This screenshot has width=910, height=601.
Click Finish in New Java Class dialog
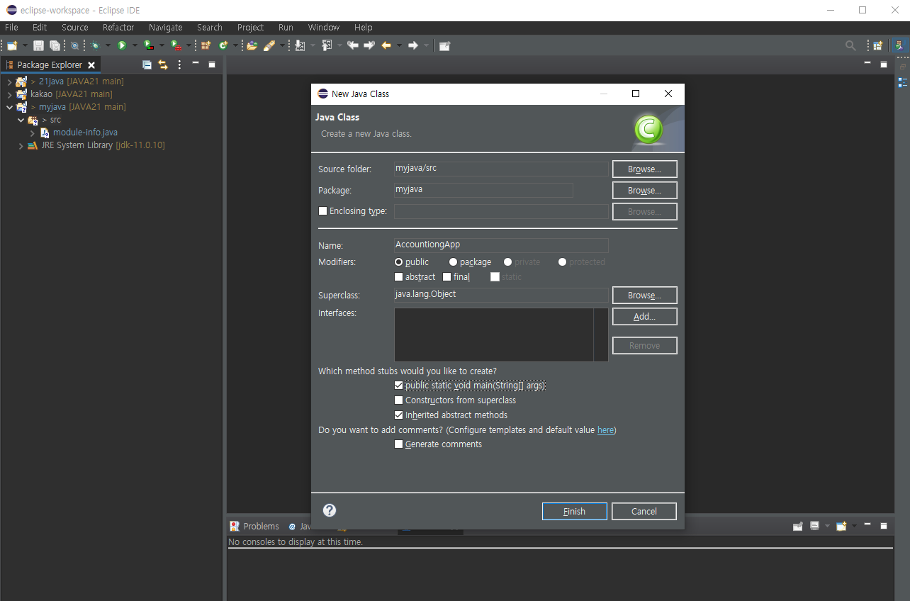[575, 511]
